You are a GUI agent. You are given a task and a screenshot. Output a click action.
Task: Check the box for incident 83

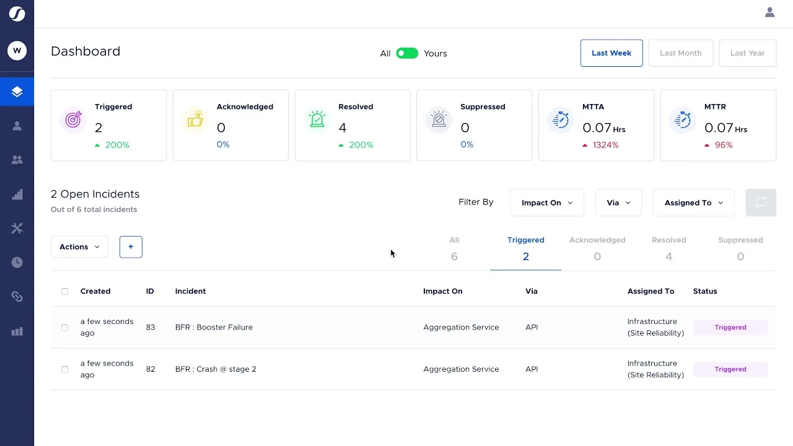[64, 327]
